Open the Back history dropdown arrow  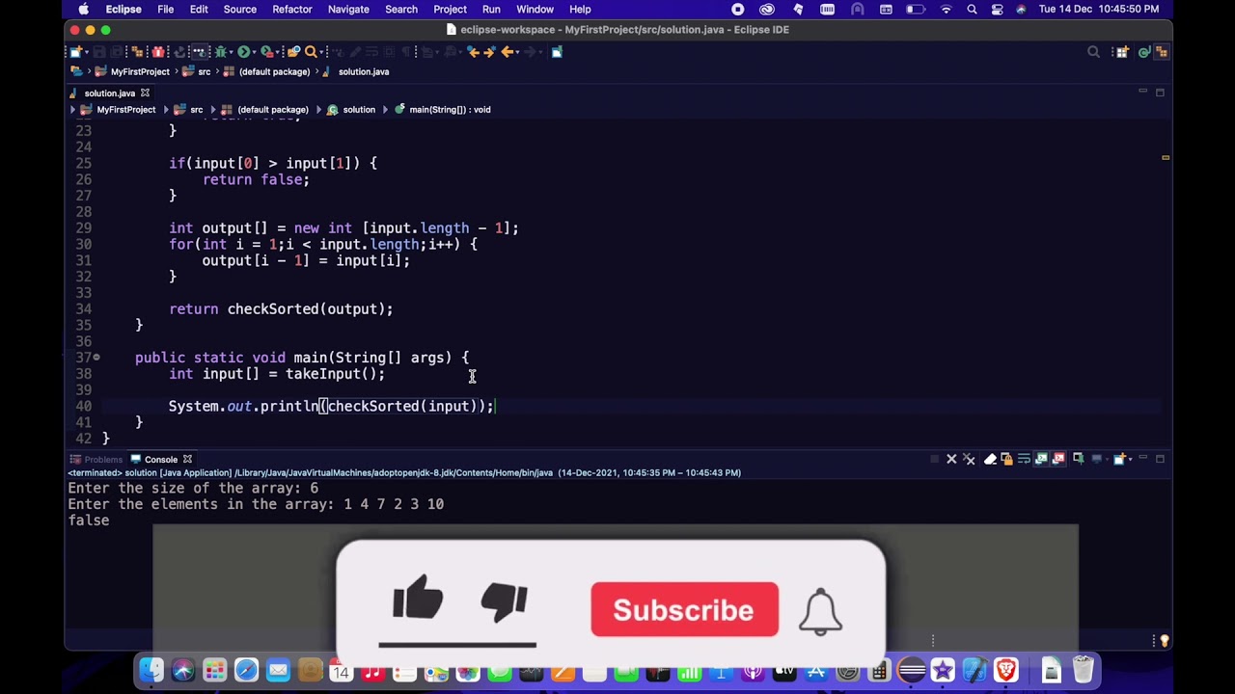point(518,52)
